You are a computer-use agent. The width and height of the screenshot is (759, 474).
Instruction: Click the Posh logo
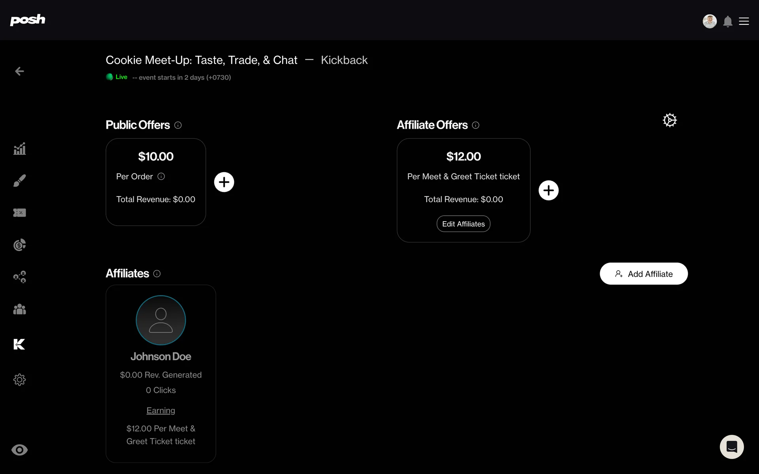28,20
